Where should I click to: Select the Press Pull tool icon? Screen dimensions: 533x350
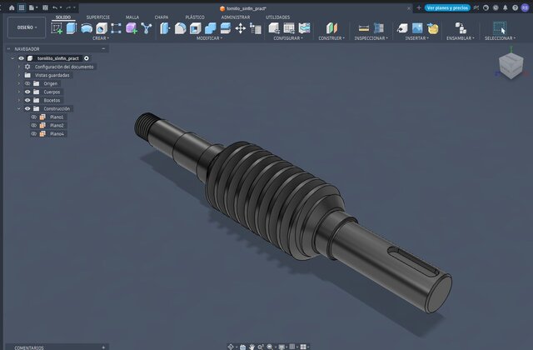tap(165, 28)
